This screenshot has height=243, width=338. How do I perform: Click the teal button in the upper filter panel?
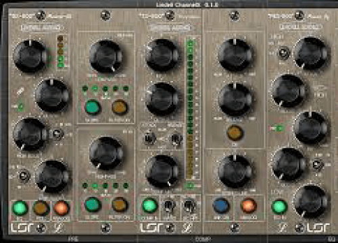93,107
